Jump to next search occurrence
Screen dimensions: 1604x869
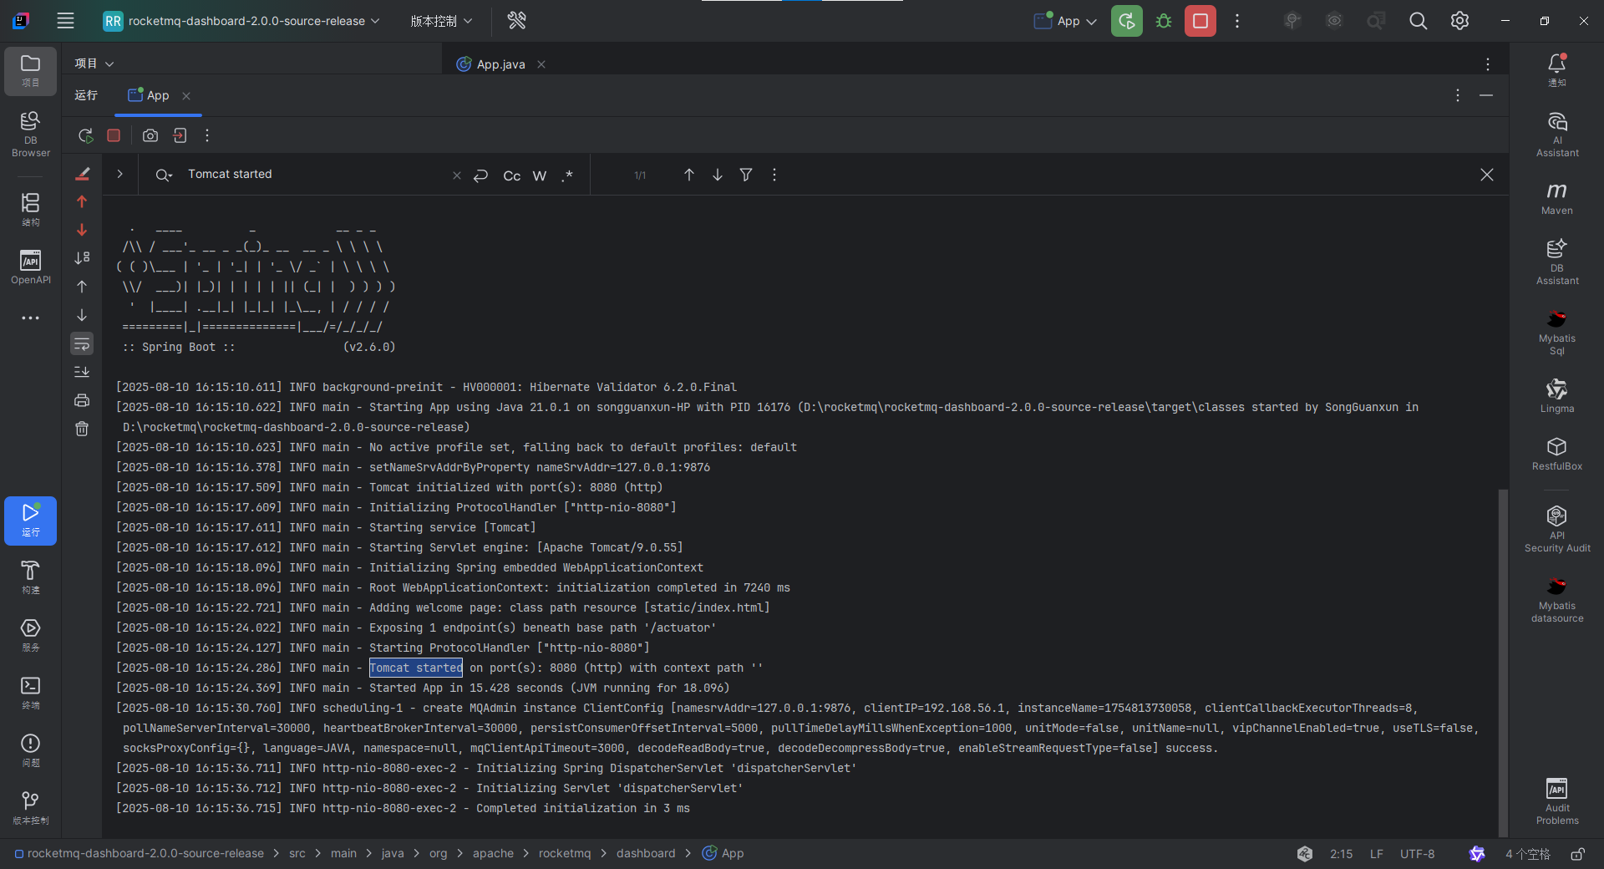click(718, 175)
